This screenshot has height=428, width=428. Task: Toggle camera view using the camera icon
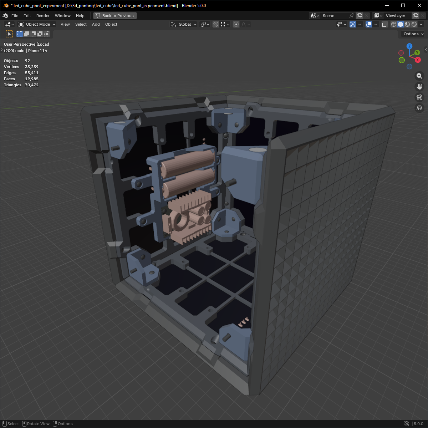click(419, 97)
